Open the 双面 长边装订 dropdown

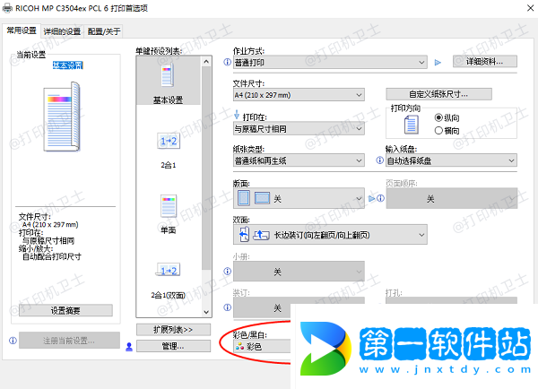(x=330, y=235)
